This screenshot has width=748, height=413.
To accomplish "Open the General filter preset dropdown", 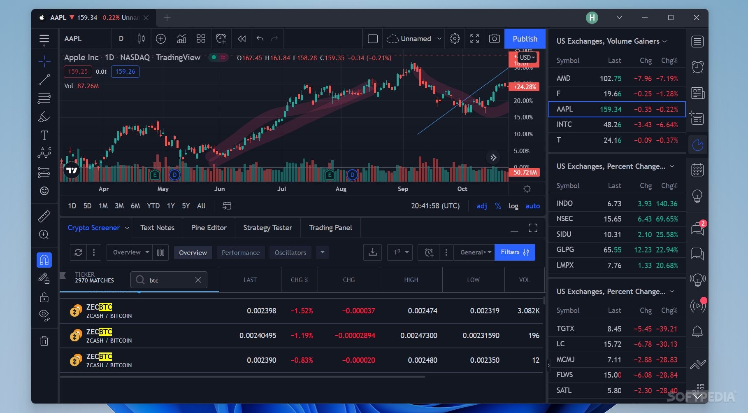I will (x=476, y=252).
